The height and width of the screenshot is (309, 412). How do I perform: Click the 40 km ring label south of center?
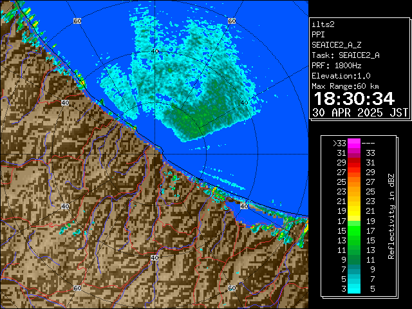tap(154, 257)
